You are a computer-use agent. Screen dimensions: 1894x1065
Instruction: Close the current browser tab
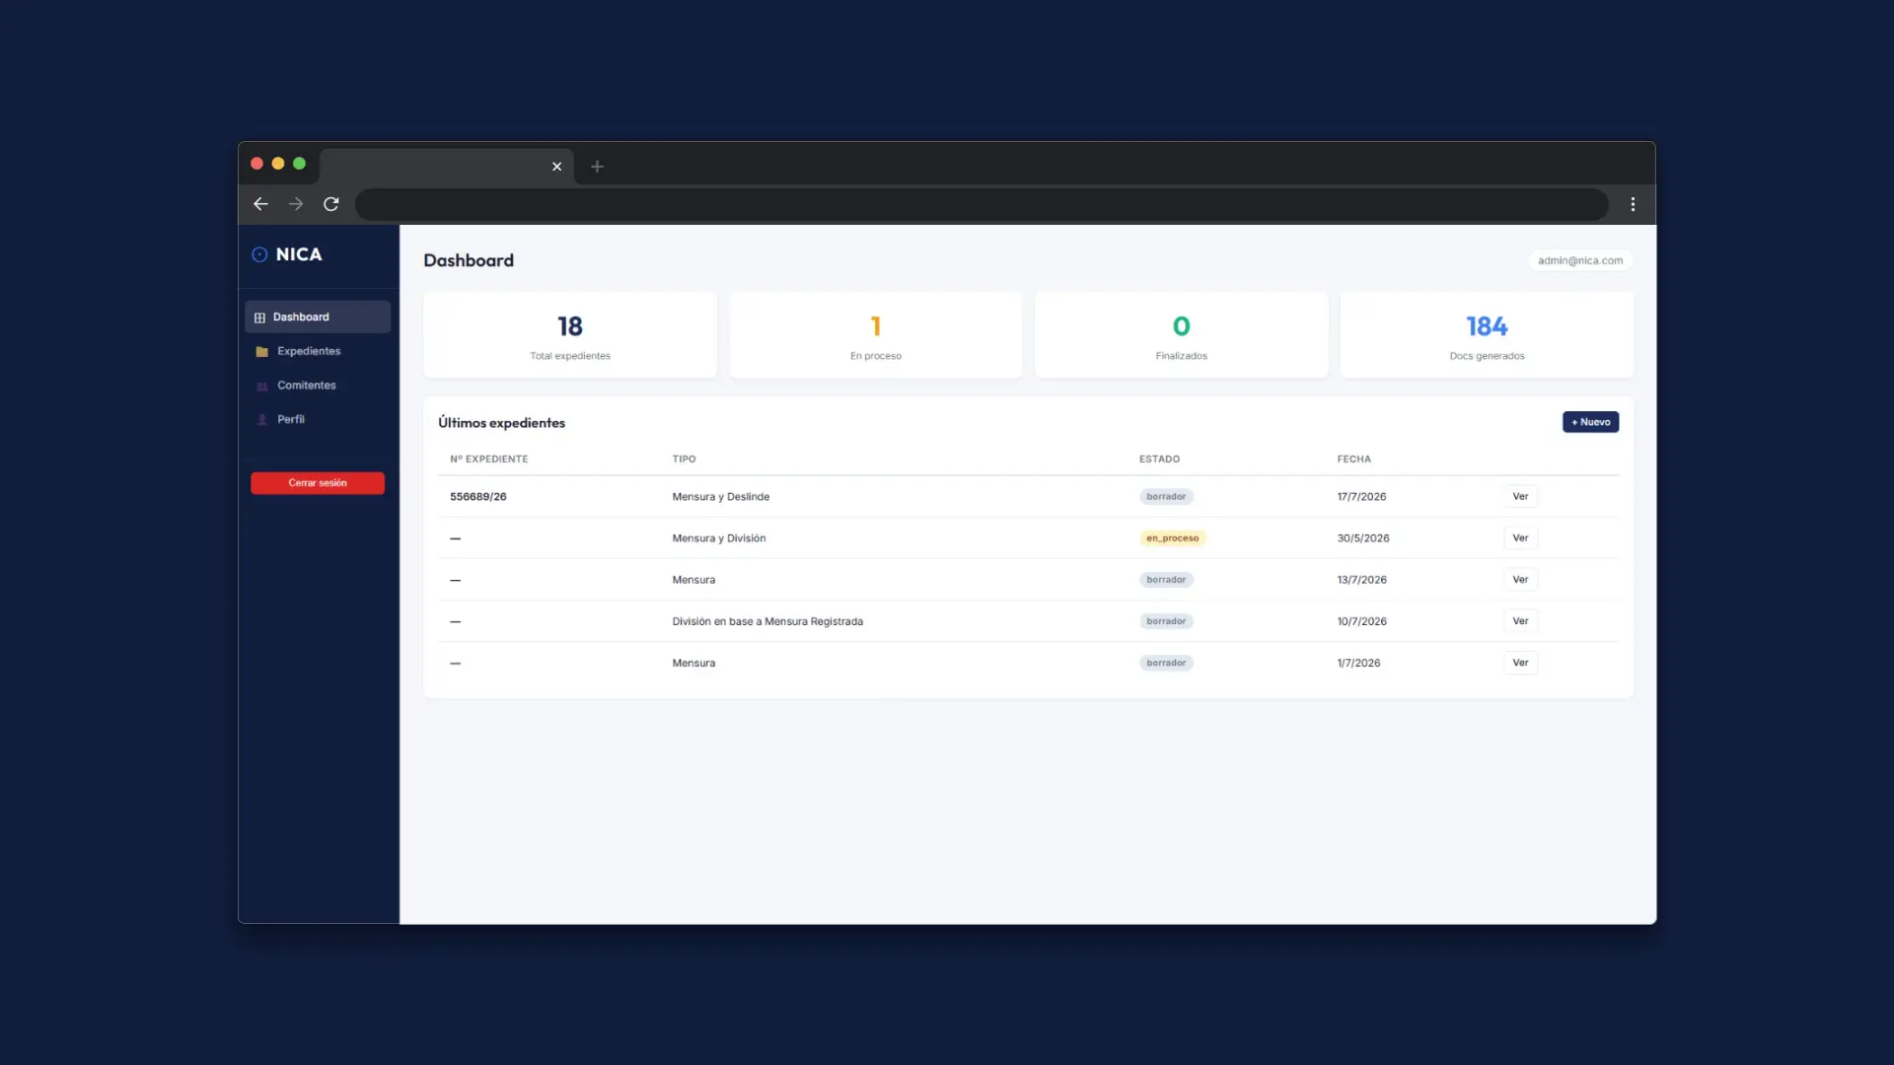(x=556, y=167)
